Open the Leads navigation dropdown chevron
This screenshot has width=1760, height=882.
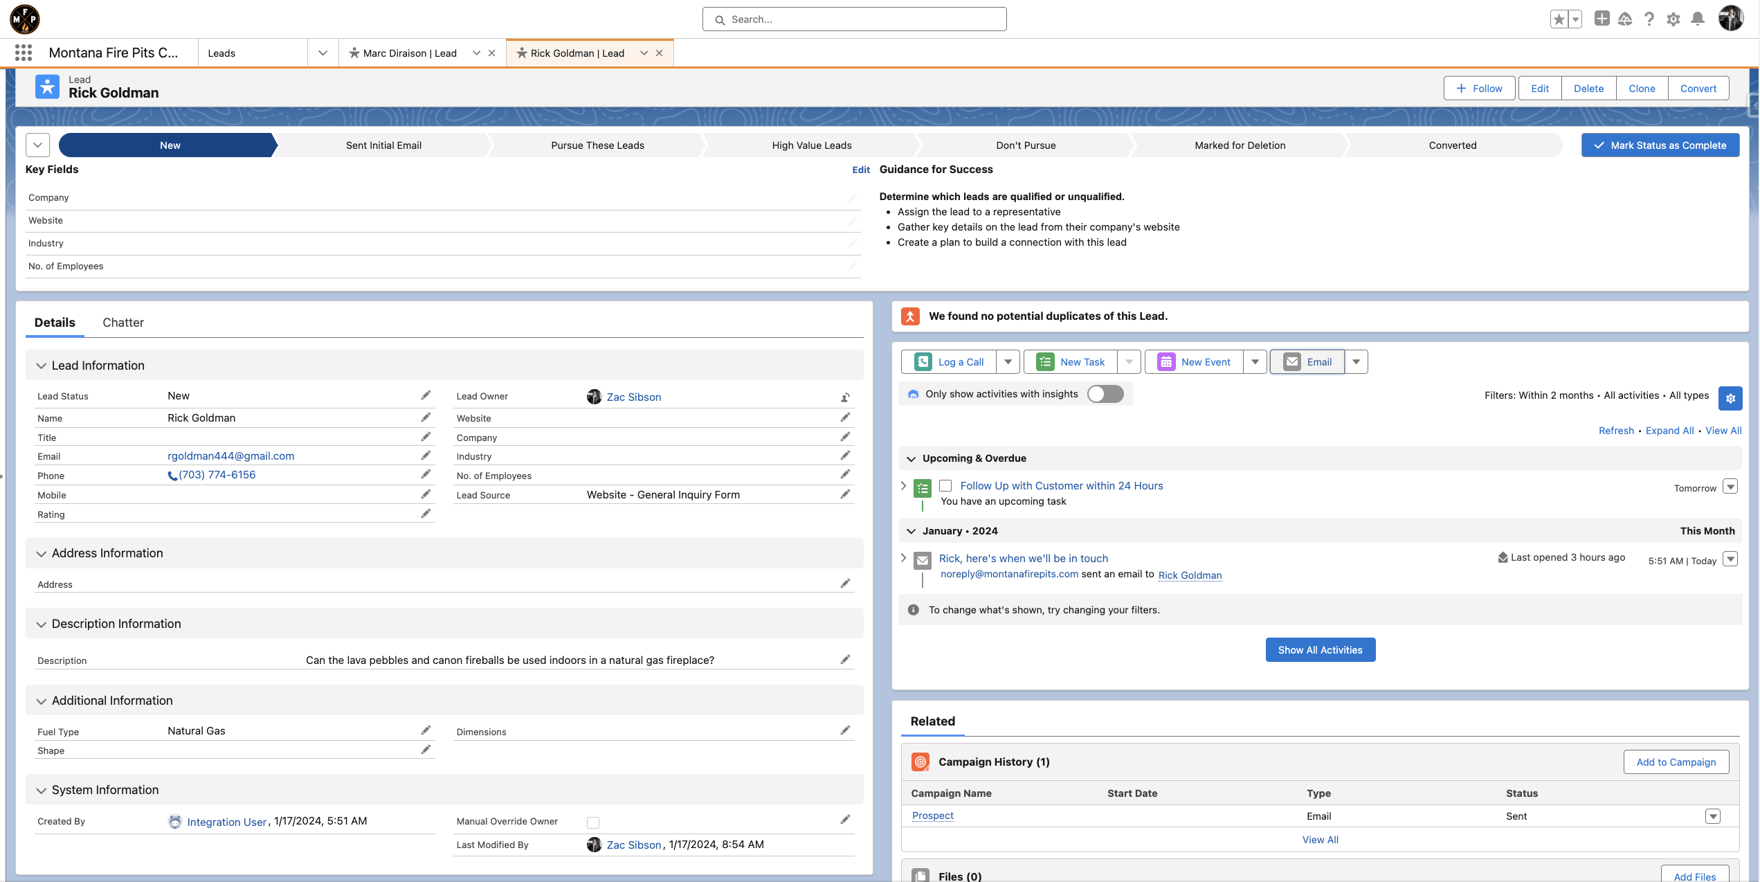click(x=323, y=53)
